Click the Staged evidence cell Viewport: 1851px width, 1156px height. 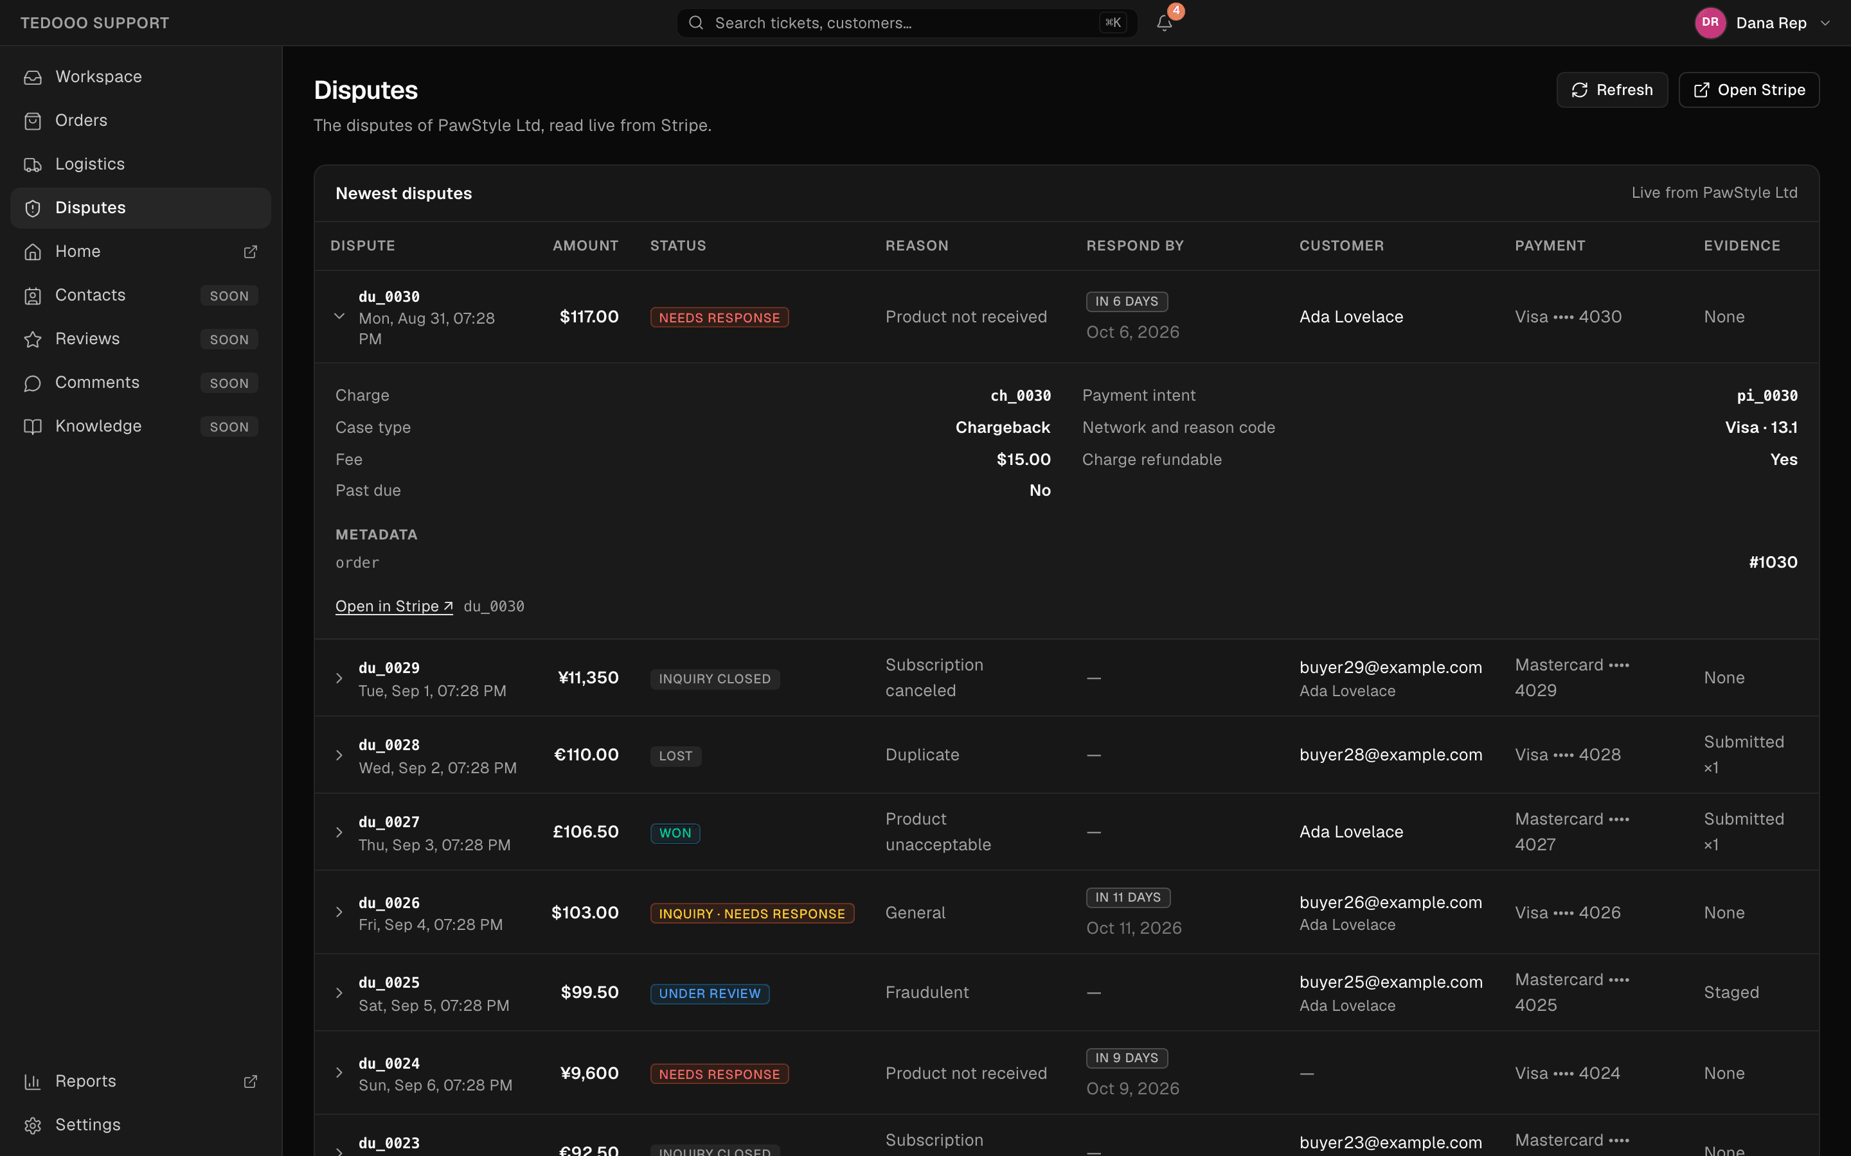click(1731, 992)
